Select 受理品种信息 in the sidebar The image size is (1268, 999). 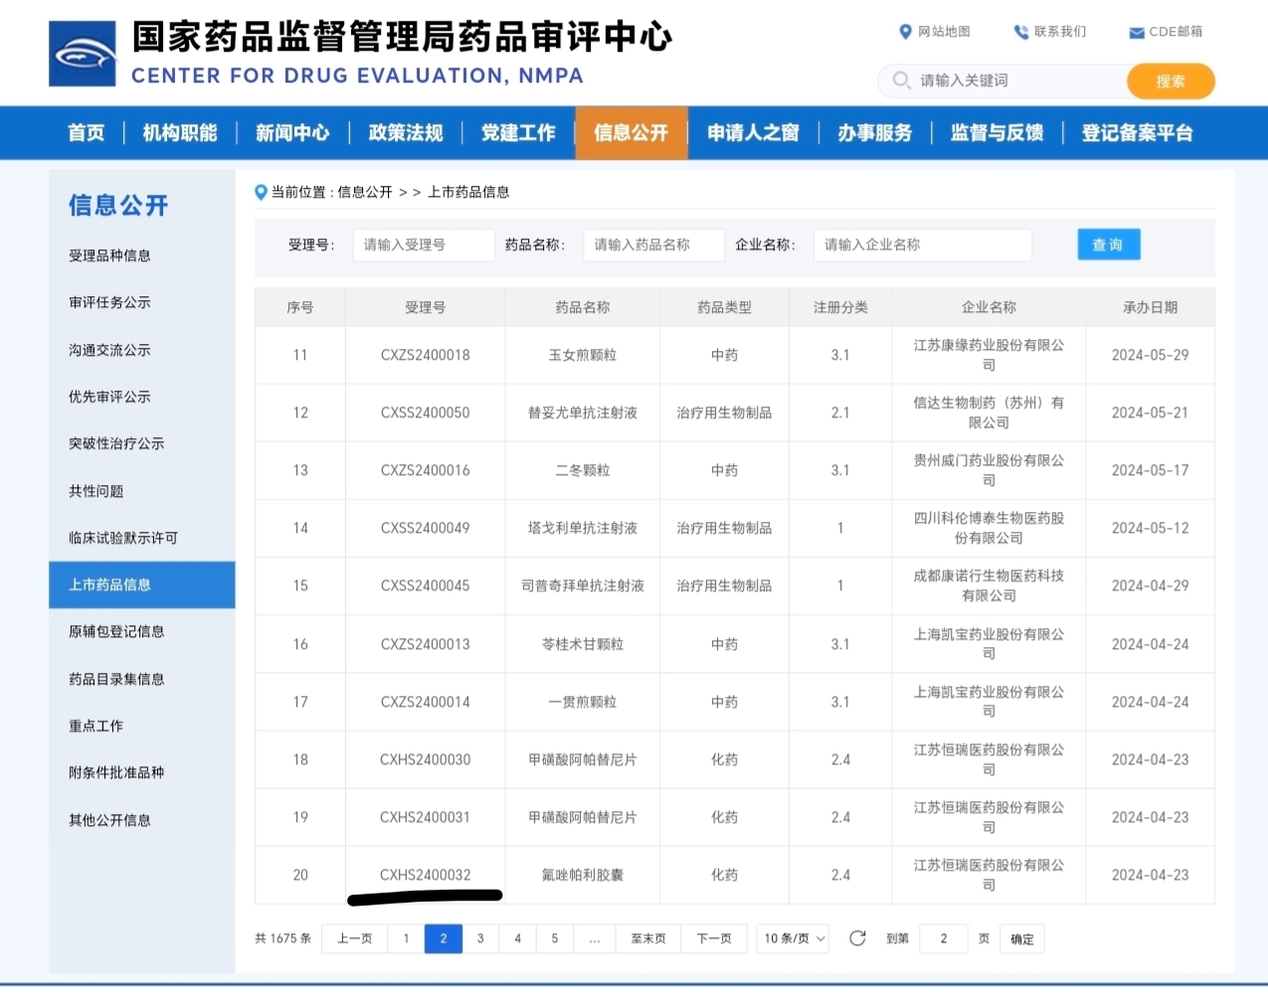coord(109,255)
